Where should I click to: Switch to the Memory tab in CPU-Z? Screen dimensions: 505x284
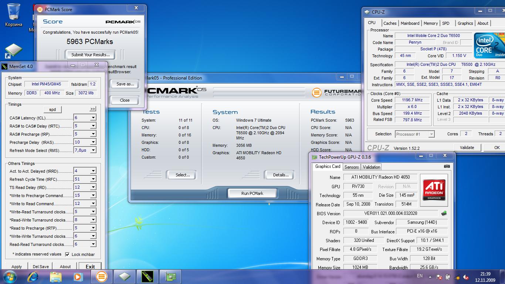pos(431,23)
